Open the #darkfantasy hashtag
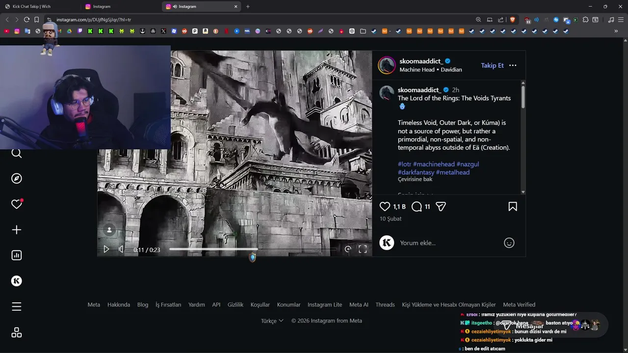This screenshot has width=628, height=353. (x=416, y=173)
